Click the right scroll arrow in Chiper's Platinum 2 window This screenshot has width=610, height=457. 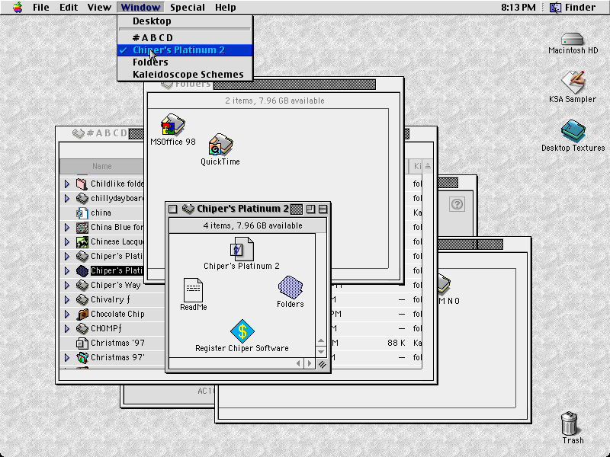pos(310,364)
